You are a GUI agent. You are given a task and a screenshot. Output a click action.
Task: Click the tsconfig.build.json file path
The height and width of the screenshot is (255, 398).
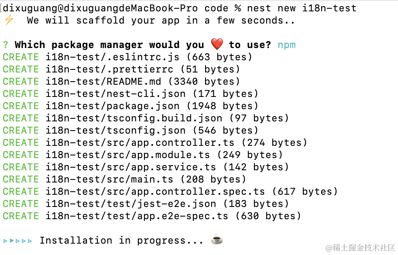(x=134, y=118)
